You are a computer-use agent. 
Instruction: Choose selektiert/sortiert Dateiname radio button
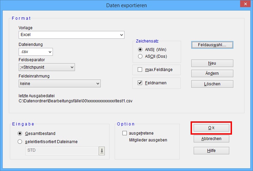pos(20,141)
